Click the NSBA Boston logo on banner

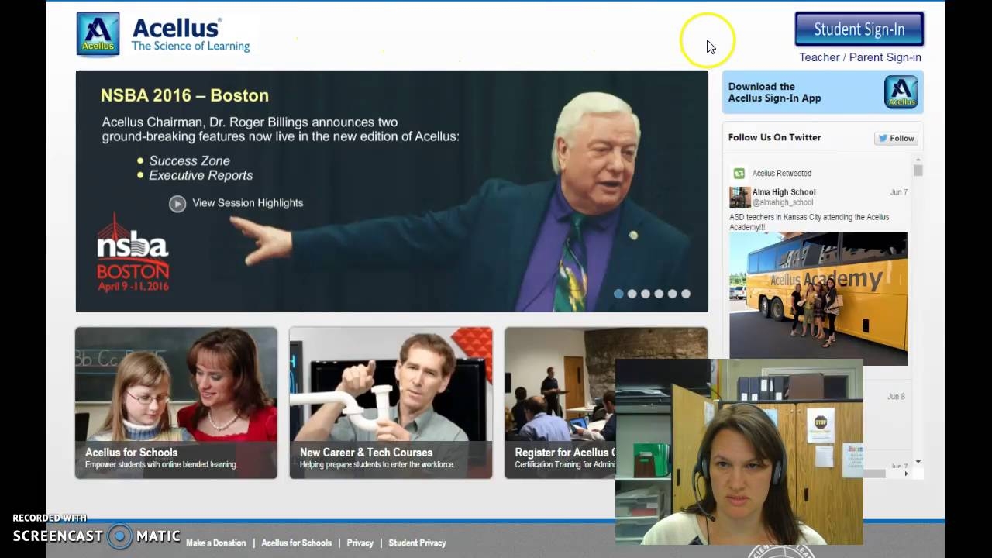pos(133,253)
